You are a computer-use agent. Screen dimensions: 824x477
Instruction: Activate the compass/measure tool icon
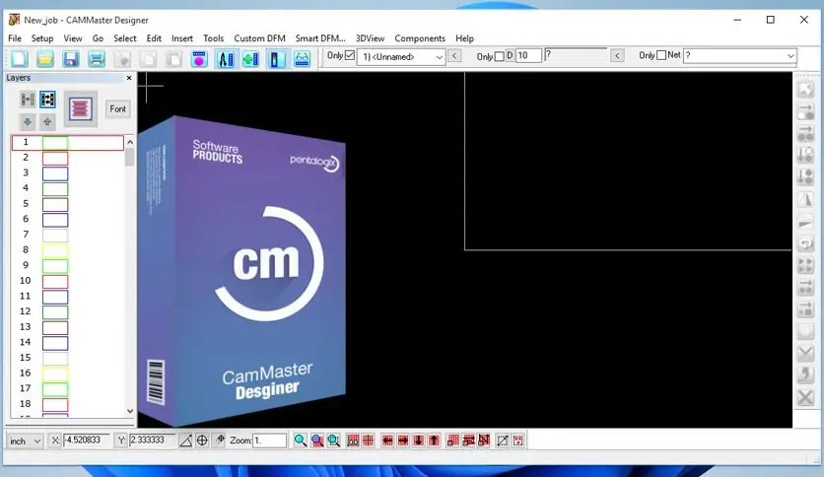tap(226, 59)
